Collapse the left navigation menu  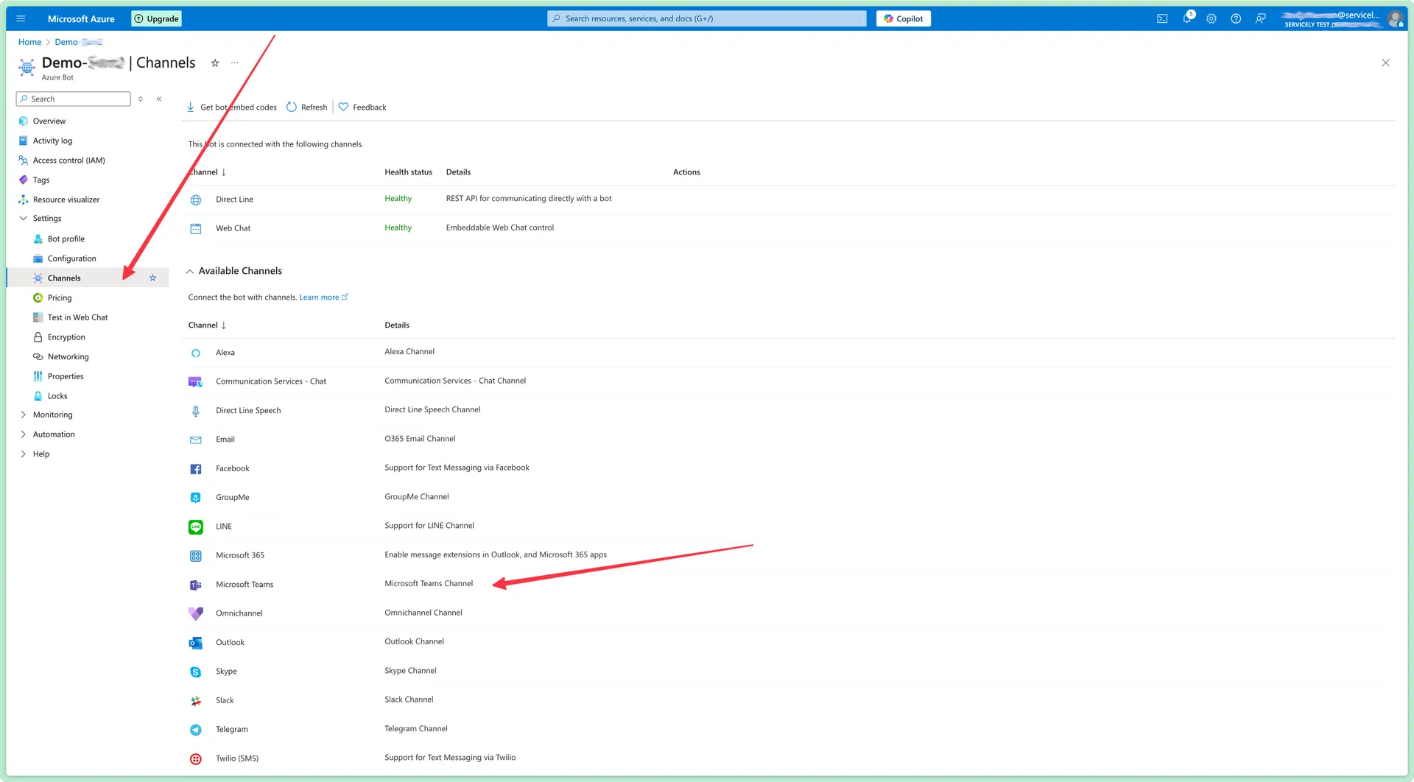pos(159,99)
